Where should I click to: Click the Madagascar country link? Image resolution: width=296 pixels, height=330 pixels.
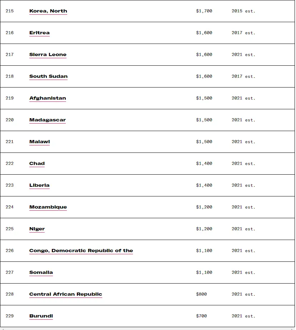(x=48, y=120)
